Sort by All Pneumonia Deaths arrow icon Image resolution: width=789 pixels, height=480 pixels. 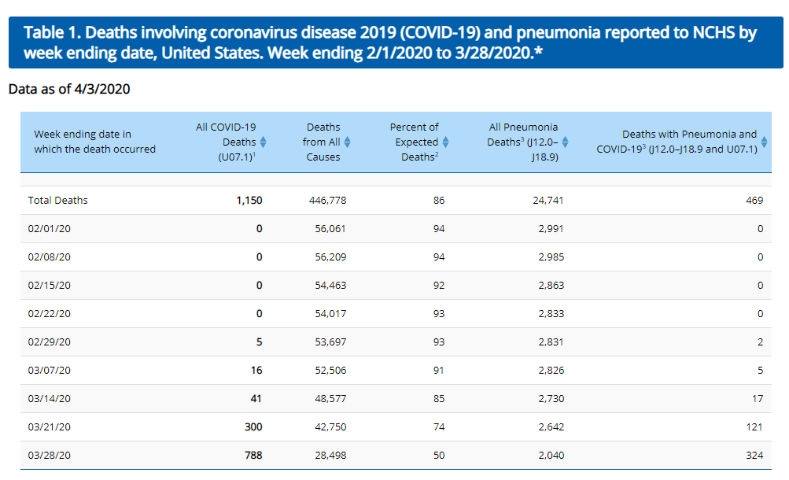coord(565,142)
